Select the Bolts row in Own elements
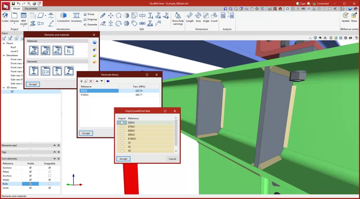 pos(31,184)
